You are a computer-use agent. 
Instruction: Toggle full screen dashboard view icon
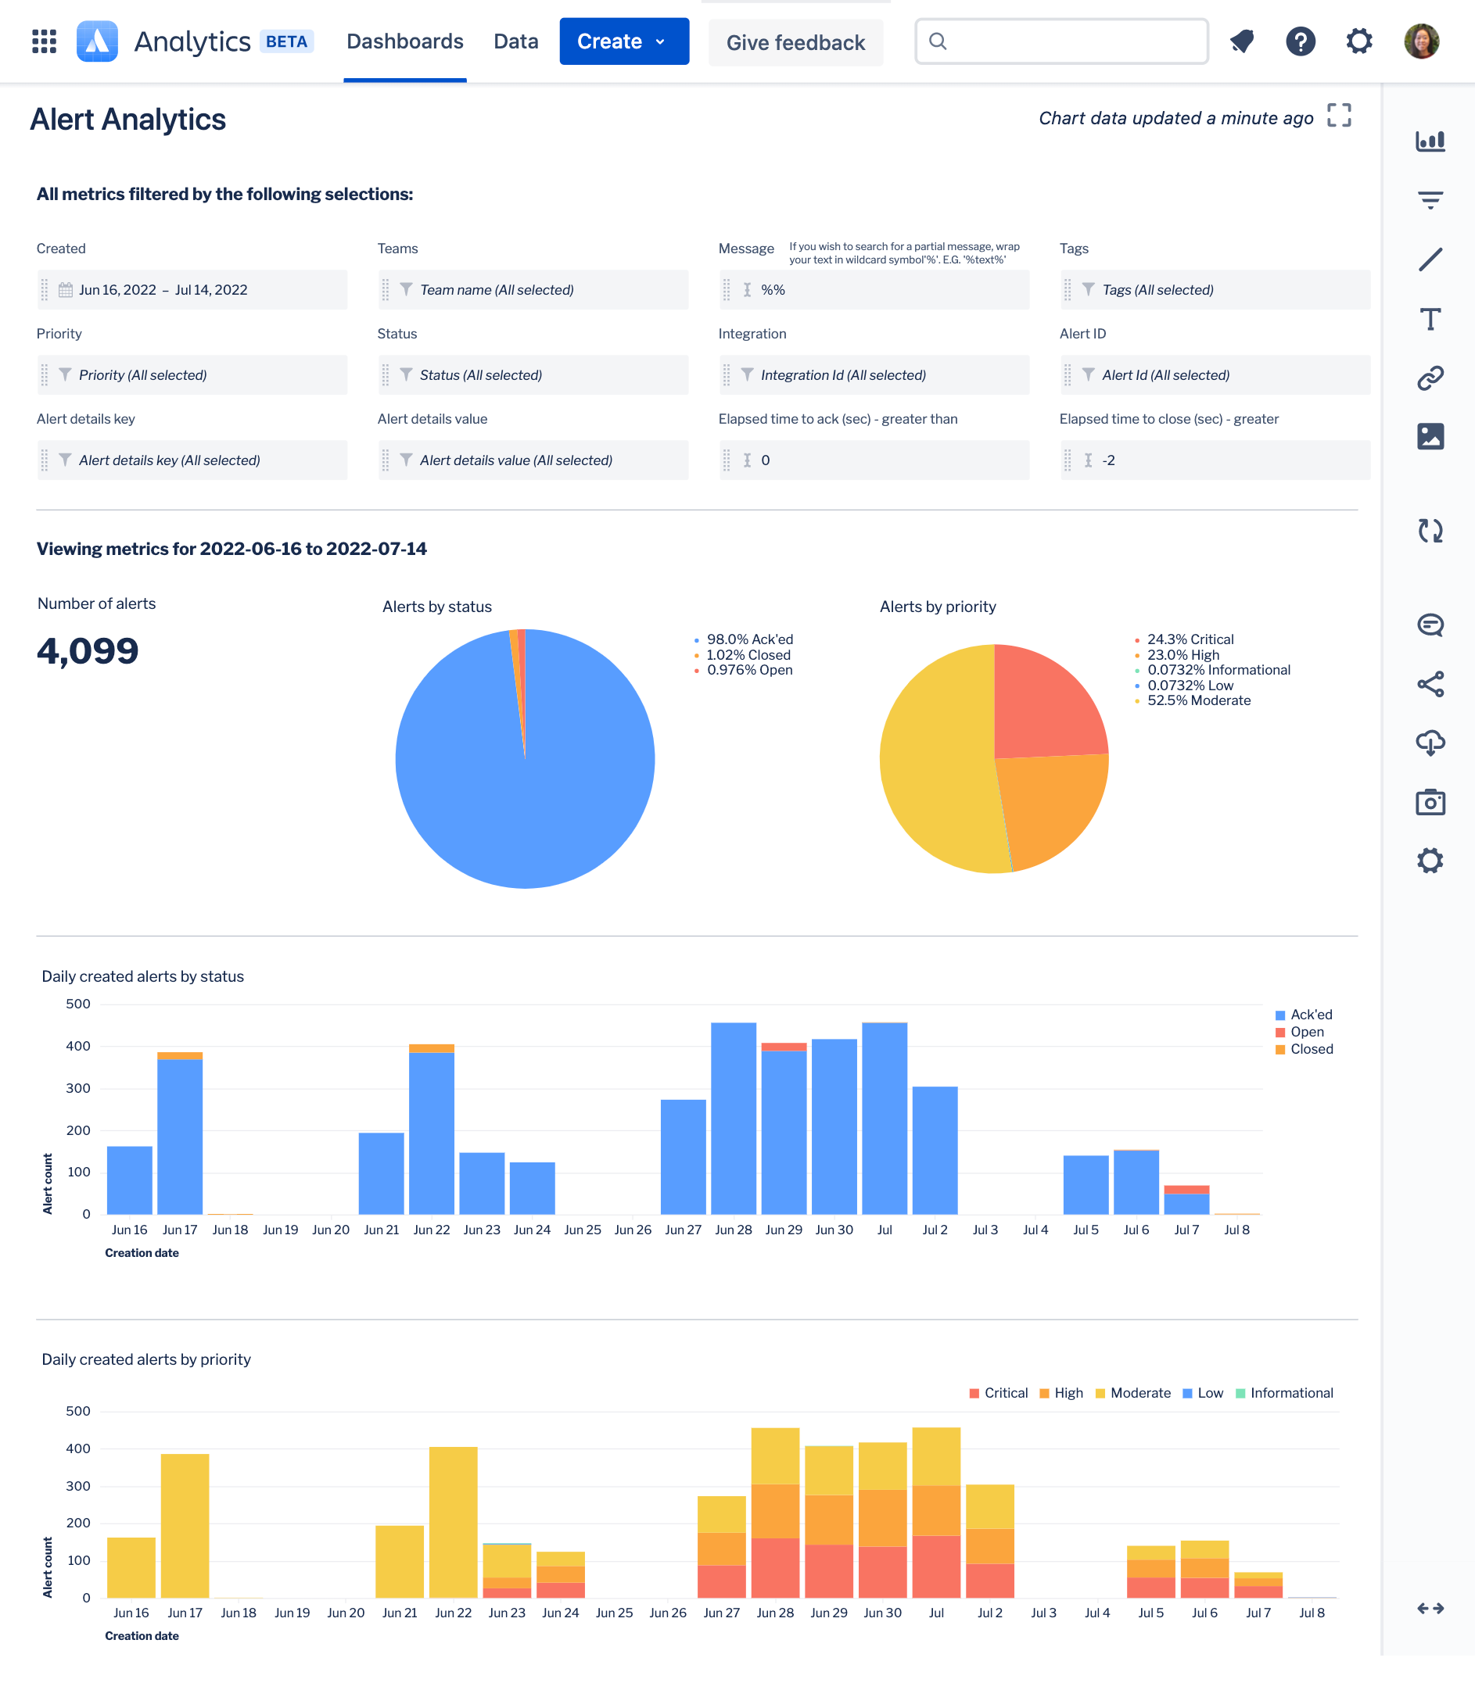point(1339,115)
